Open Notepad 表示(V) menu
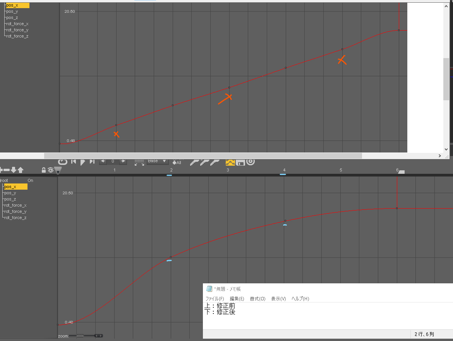Viewport: 453px width, 341px height. 278,298
